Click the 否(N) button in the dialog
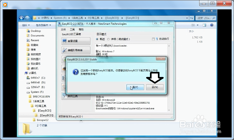The width and height of the screenshot is (234, 140). point(155,87)
